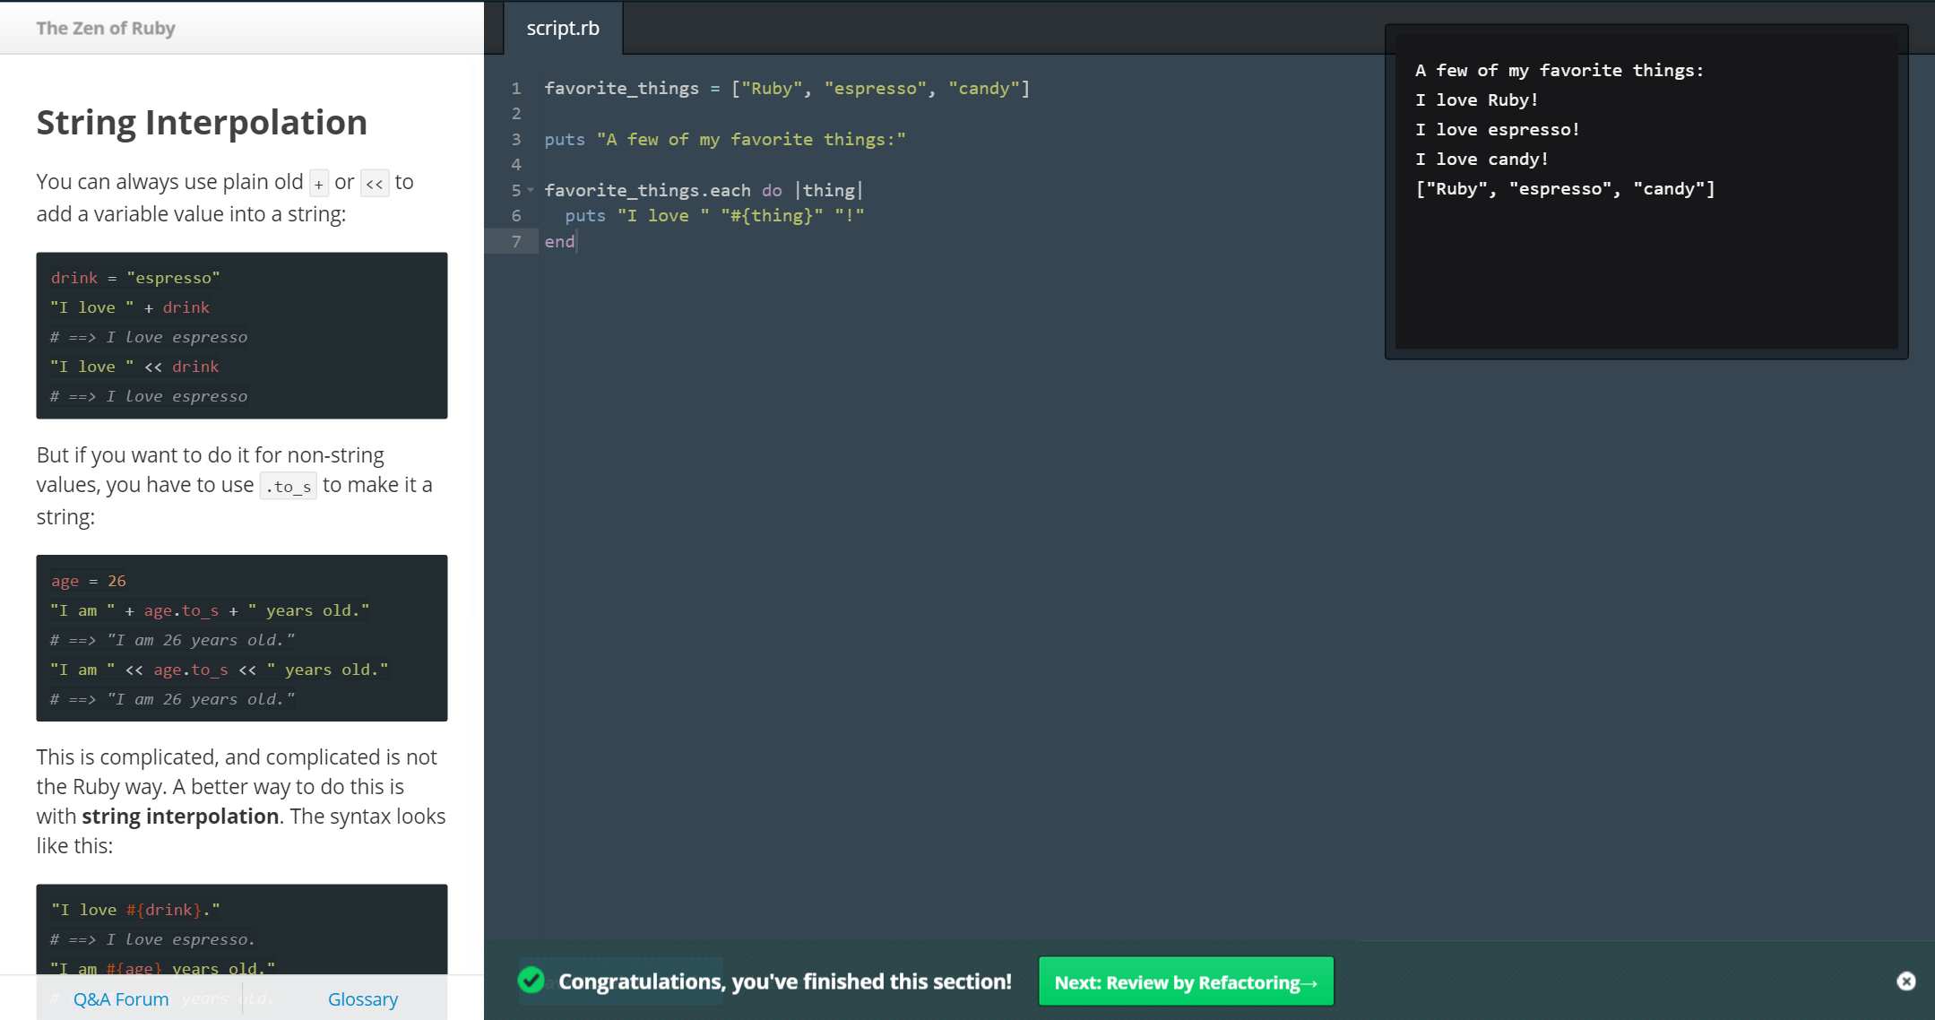Image resolution: width=1935 pixels, height=1020 pixels.
Task: Click the green checkmark success icon
Action: pyautogui.click(x=531, y=981)
